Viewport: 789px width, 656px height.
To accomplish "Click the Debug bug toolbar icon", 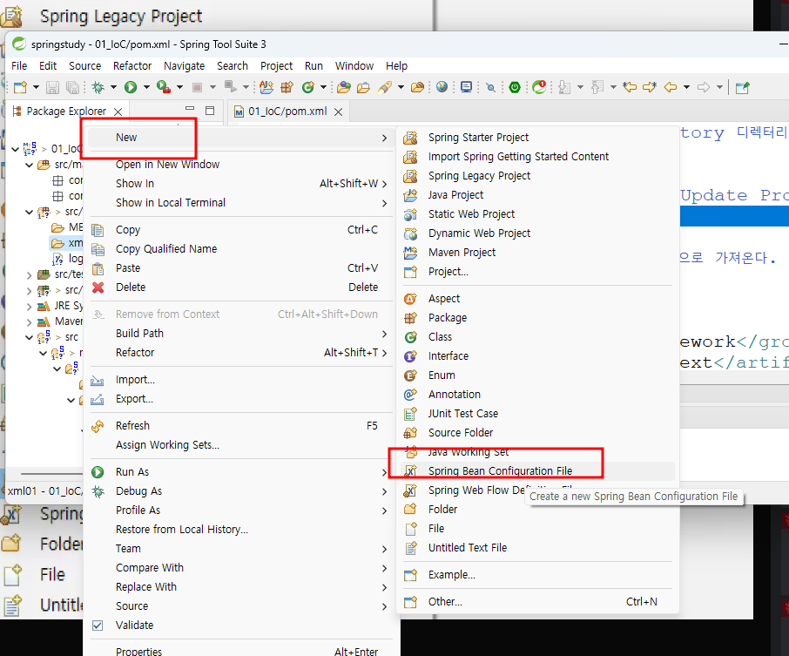I will (x=98, y=88).
